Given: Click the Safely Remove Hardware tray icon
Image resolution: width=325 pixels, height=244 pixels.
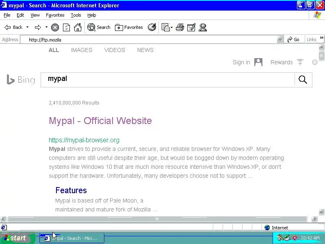Looking at the screenshot, I should 287,238.
